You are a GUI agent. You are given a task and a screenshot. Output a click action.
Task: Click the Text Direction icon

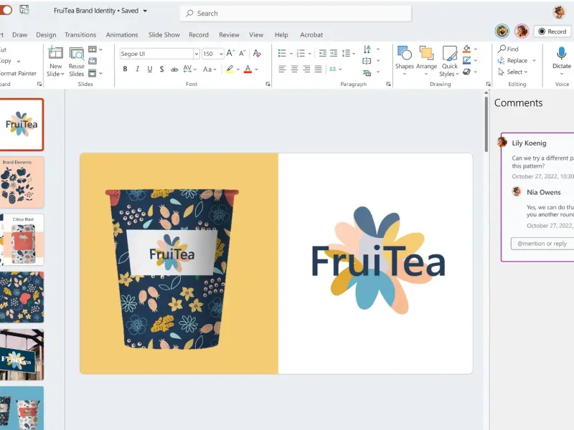367,49
